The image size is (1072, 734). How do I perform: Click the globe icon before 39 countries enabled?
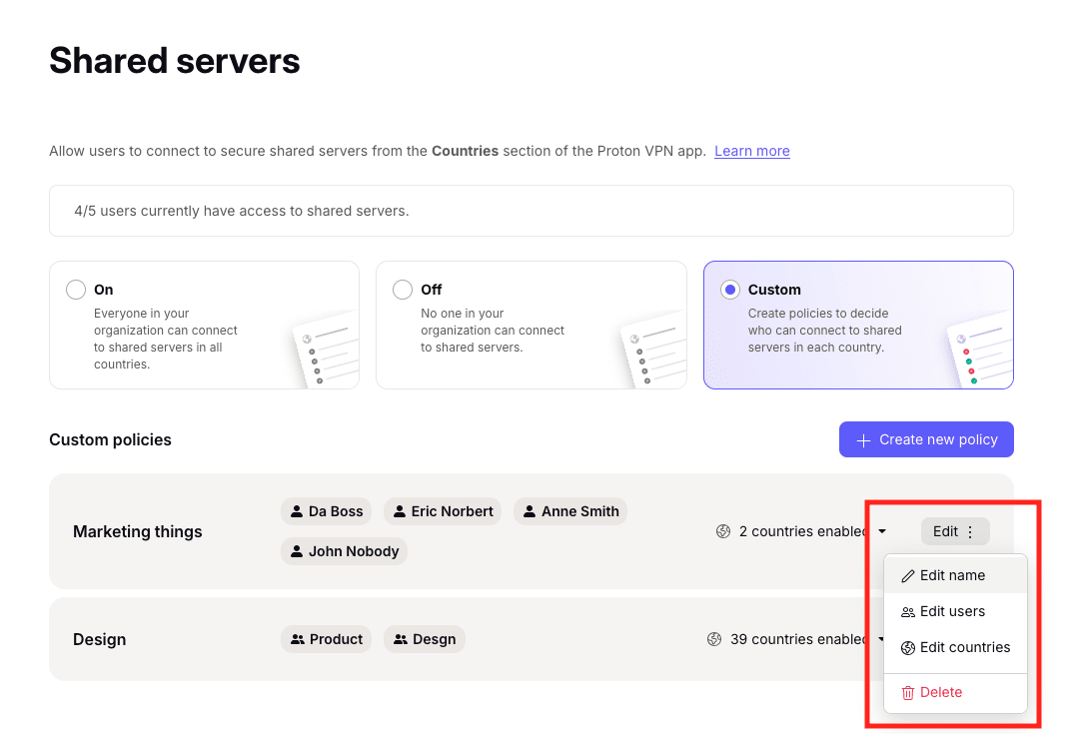713,639
